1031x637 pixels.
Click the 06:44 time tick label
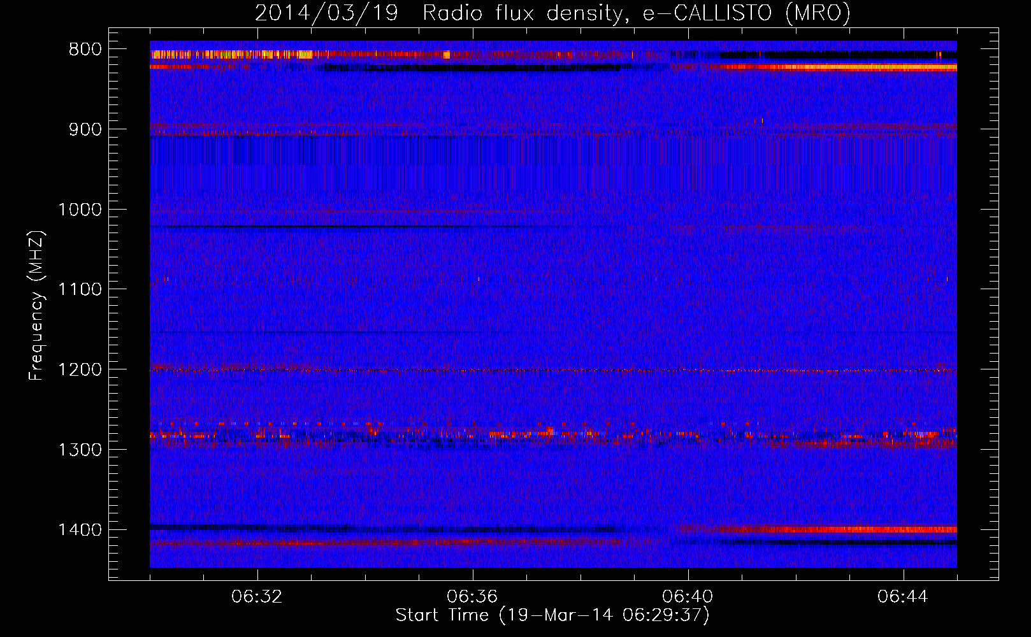click(903, 597)
